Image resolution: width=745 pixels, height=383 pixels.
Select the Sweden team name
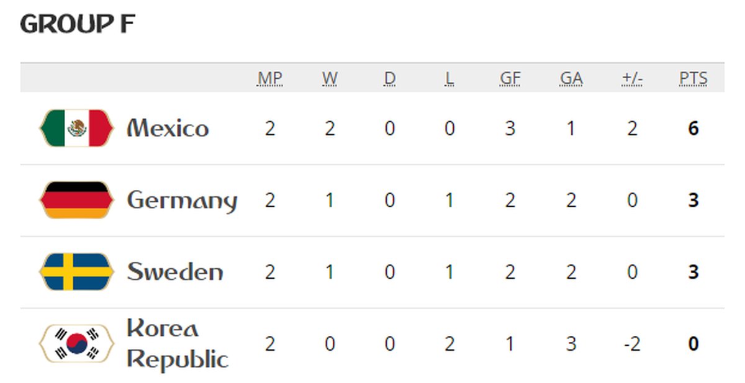175,272
